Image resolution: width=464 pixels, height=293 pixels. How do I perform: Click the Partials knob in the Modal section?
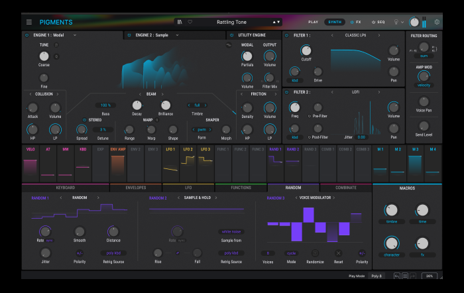247,56
